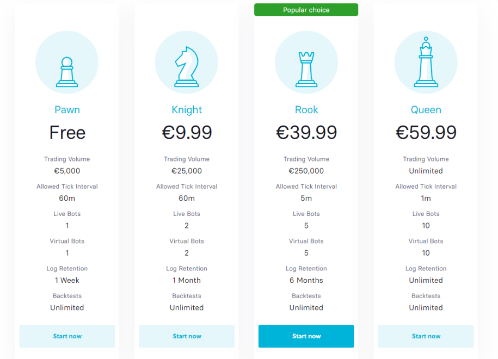This screenshot has width=498, height=359.
Task: Select the Pawn plan title
Action: 67,110
